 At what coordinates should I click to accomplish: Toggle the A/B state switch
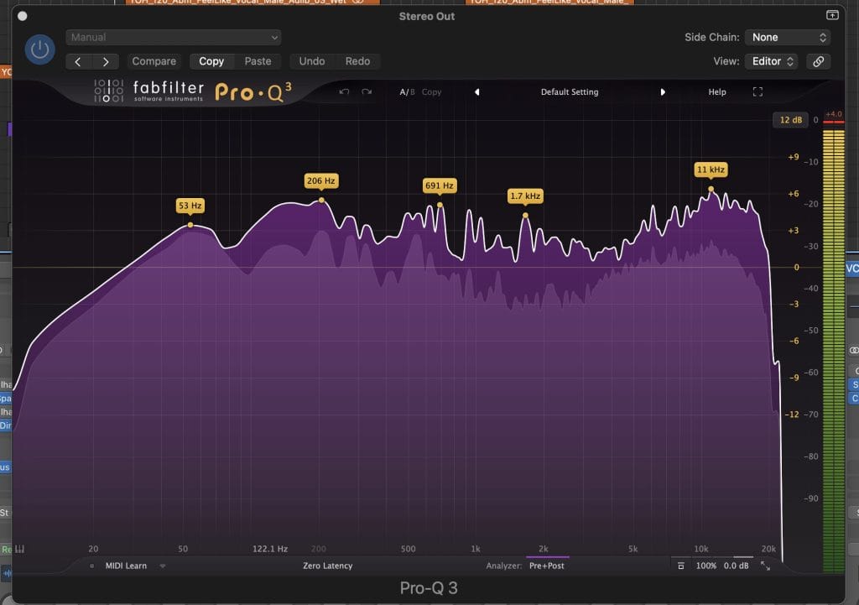point(407,92)
